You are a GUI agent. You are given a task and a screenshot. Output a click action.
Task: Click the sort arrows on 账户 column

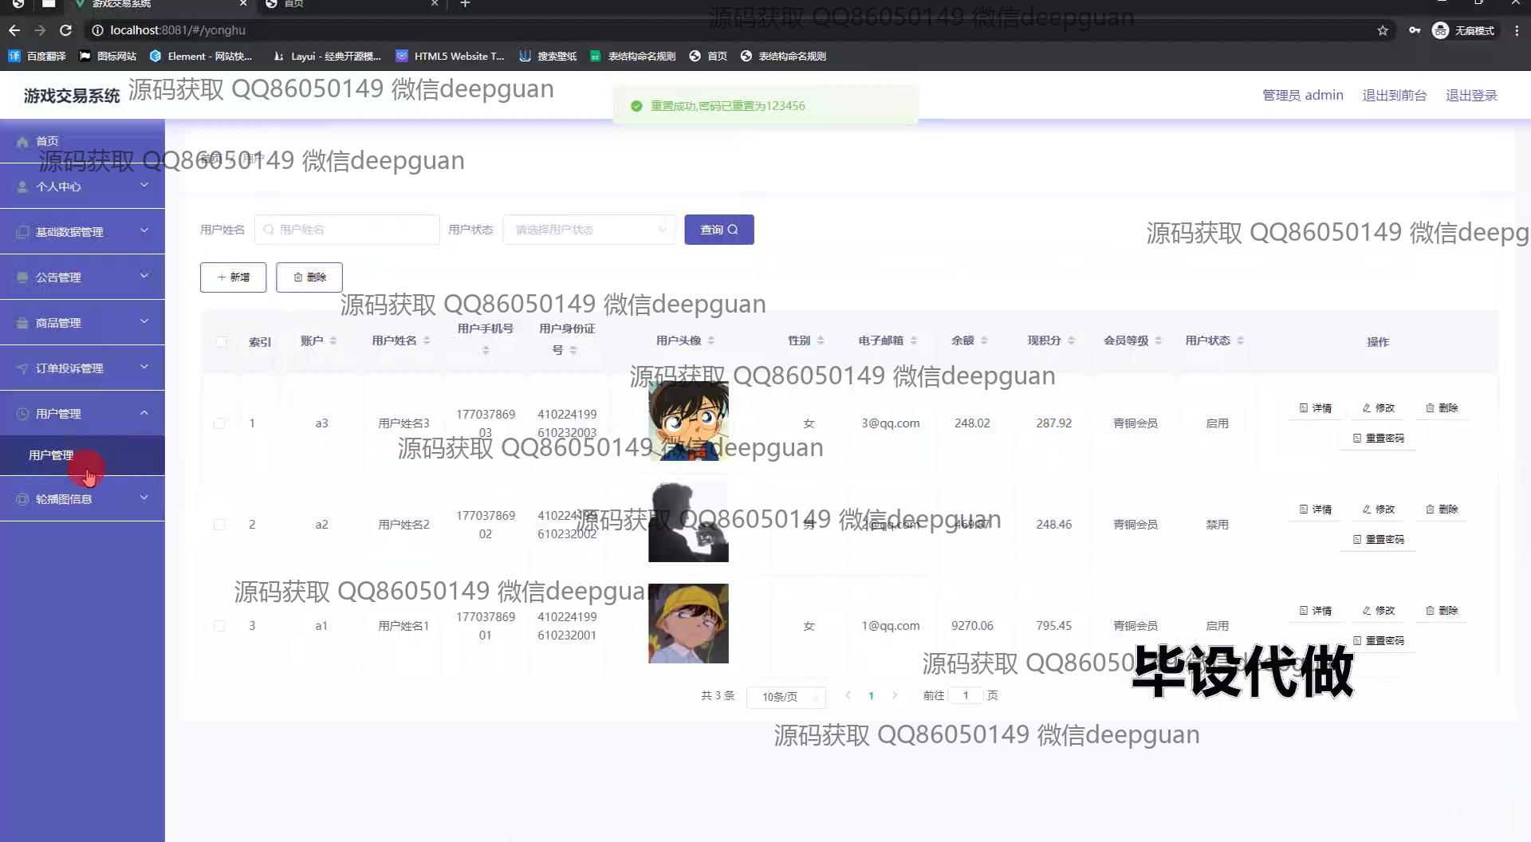[x=333, y=341]
